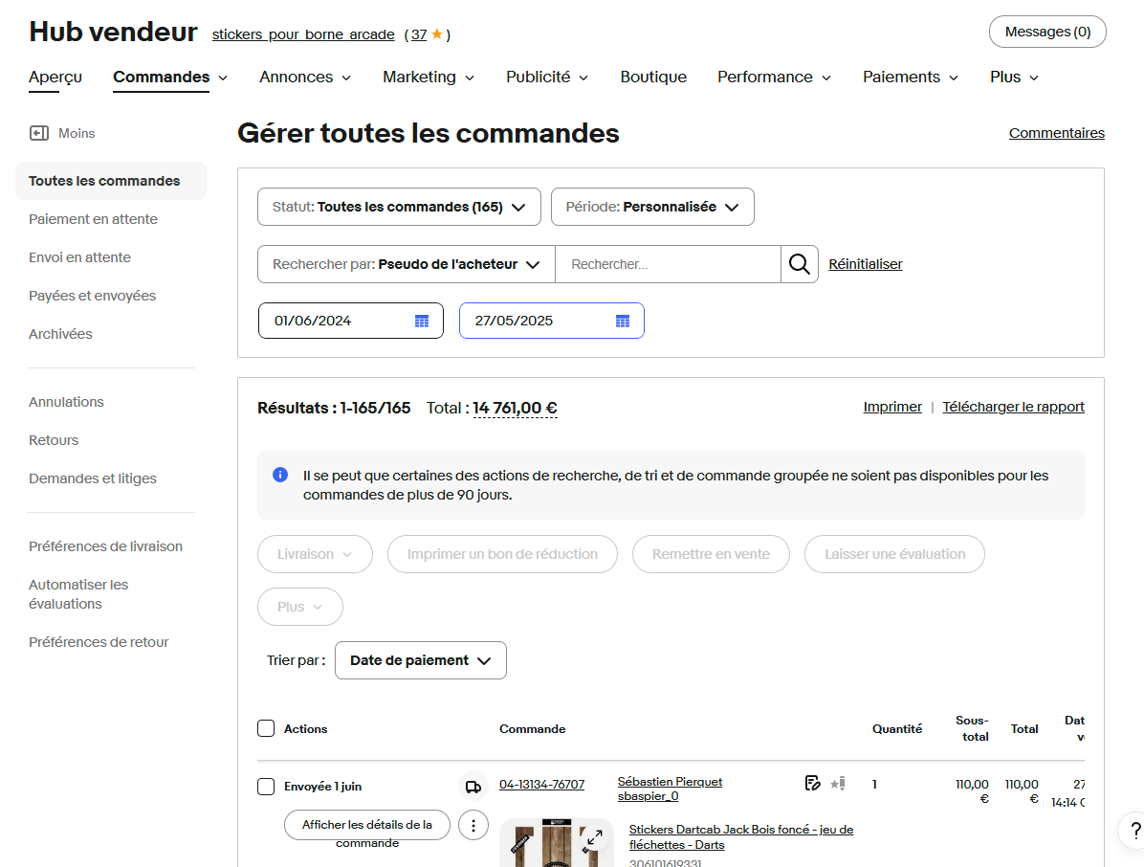The height and width of the screenshot is (867, 1144).
Task: Open the help question mark icon
Action: tap(1134, 831)
